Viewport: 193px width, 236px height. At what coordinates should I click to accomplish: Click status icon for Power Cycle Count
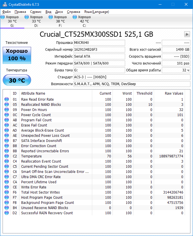tap(7, 115)
